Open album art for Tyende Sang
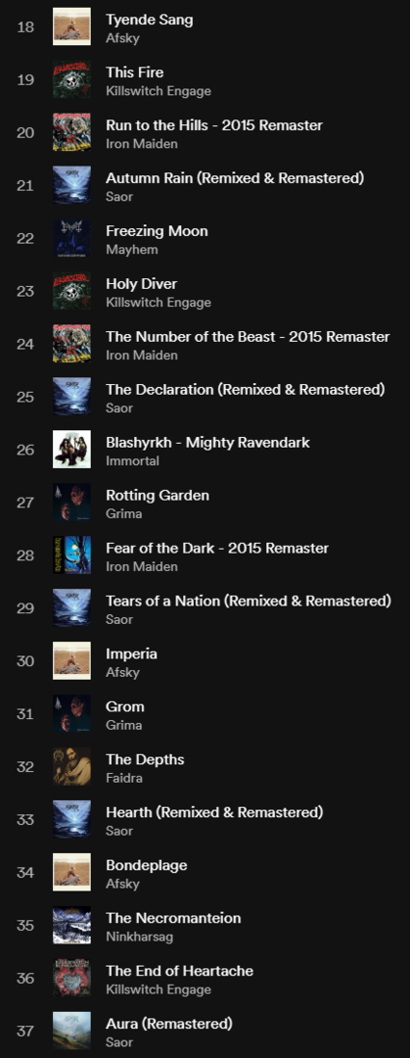Viewport: 410px width, 1058px height. tap(71, 27)
